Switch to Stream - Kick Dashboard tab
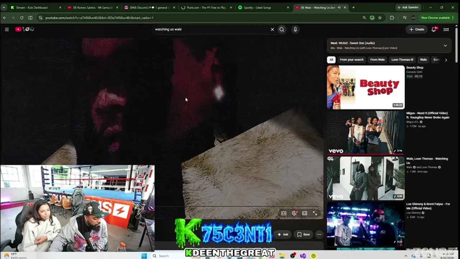 36,7
